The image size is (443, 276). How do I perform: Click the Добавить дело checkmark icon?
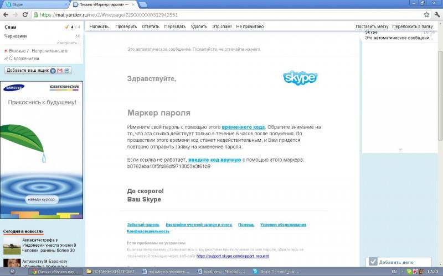point(373,262)
